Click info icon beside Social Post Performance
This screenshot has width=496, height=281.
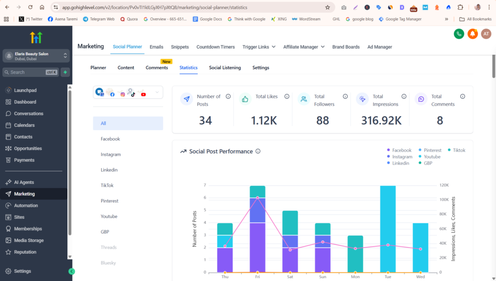click(258, 151)
